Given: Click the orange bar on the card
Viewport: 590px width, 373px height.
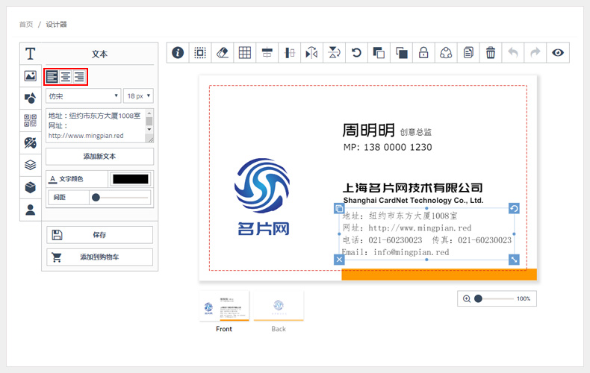Looking at the screenshot, I should tap(438, 274).
